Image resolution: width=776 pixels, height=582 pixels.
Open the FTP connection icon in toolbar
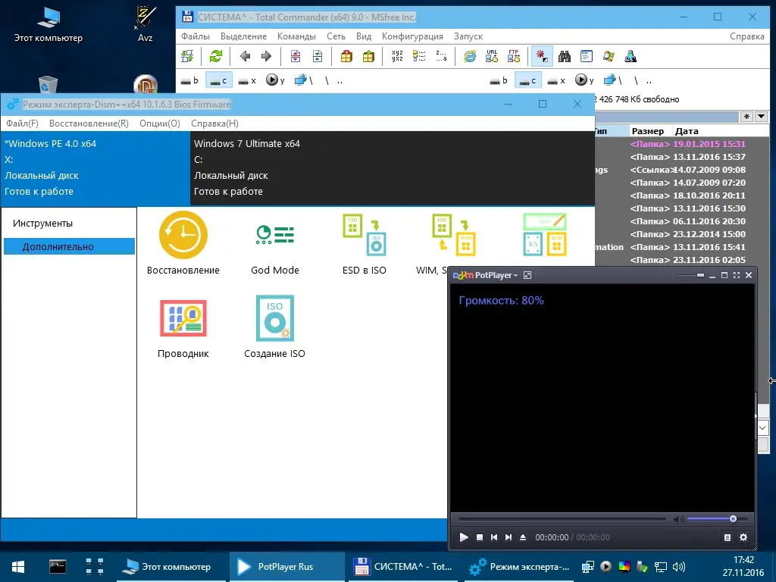pos(514,56)
